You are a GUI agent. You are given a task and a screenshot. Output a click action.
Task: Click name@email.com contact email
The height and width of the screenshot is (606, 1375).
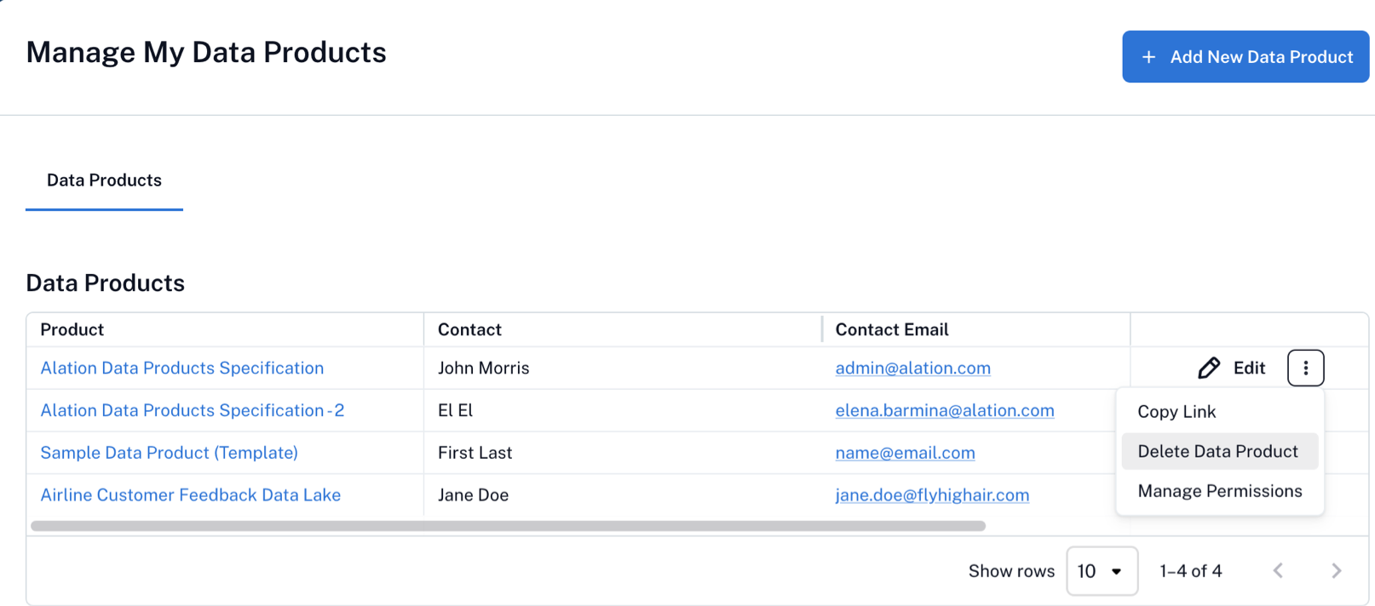(905, 453)
